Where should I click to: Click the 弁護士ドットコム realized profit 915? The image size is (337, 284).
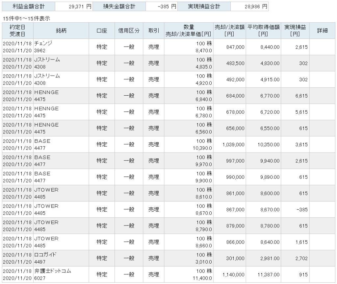303,275
